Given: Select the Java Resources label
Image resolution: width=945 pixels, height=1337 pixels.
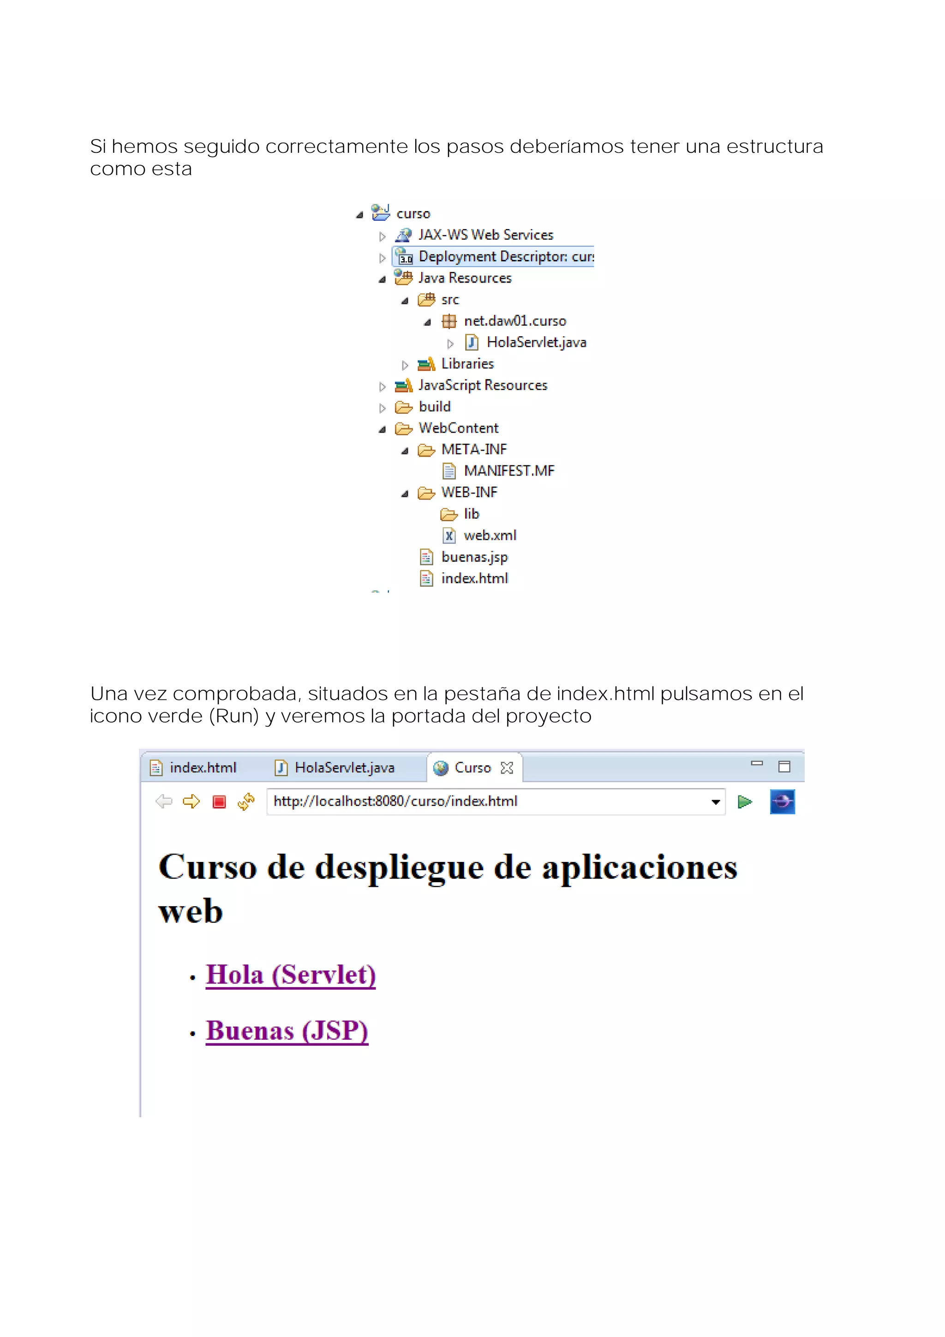Looking at the screenshot, I should 465,278.
